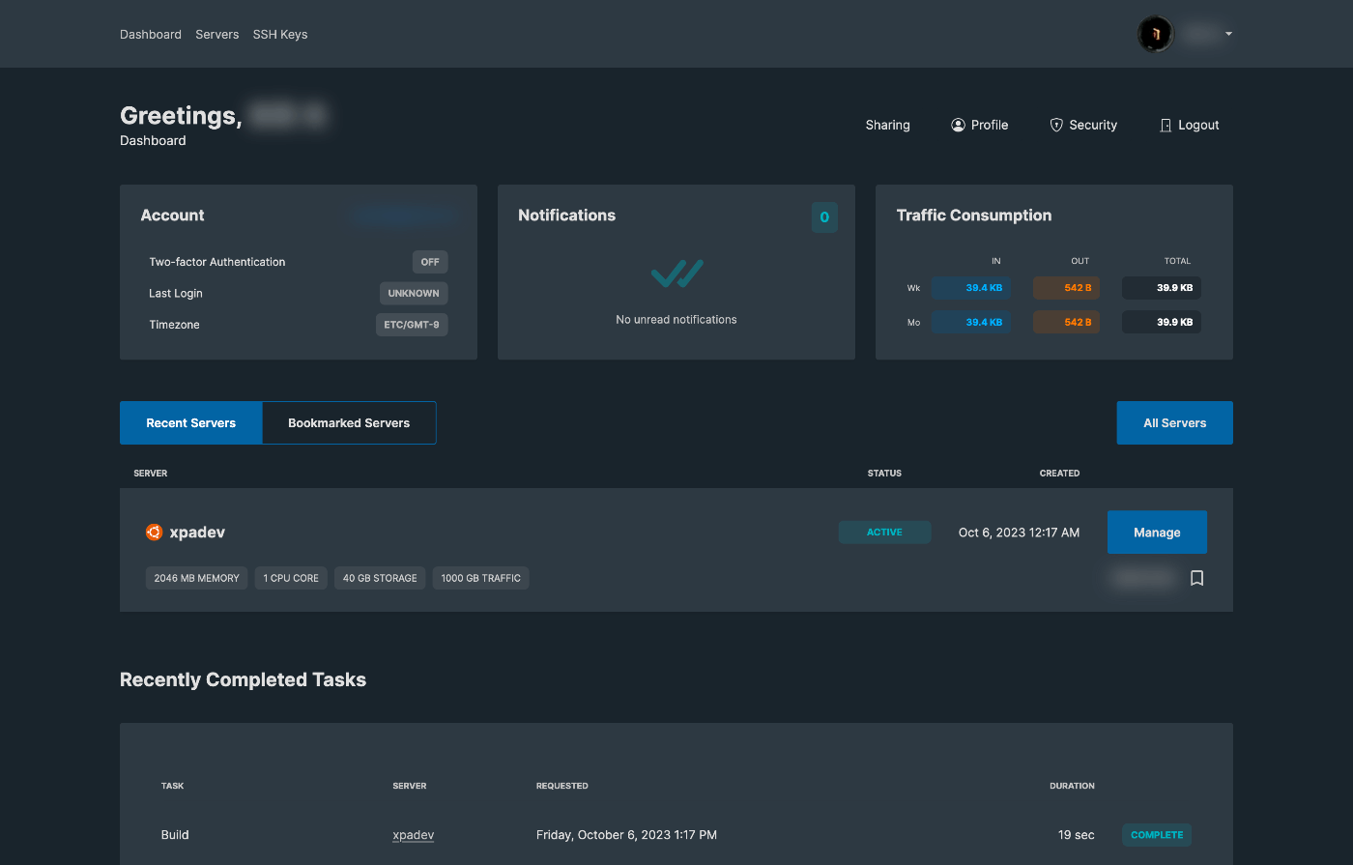This screenshot has width=1353, height=865.
Task: Click the user avatar picture
Action: tap(1155, 34)
